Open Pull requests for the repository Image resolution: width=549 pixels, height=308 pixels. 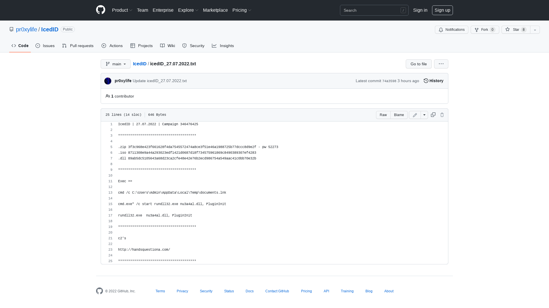coord(77,46)
